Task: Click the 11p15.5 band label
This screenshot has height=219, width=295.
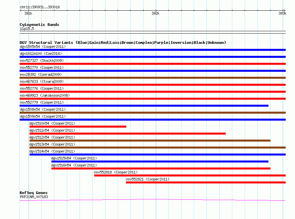Action: coord(27,29)
